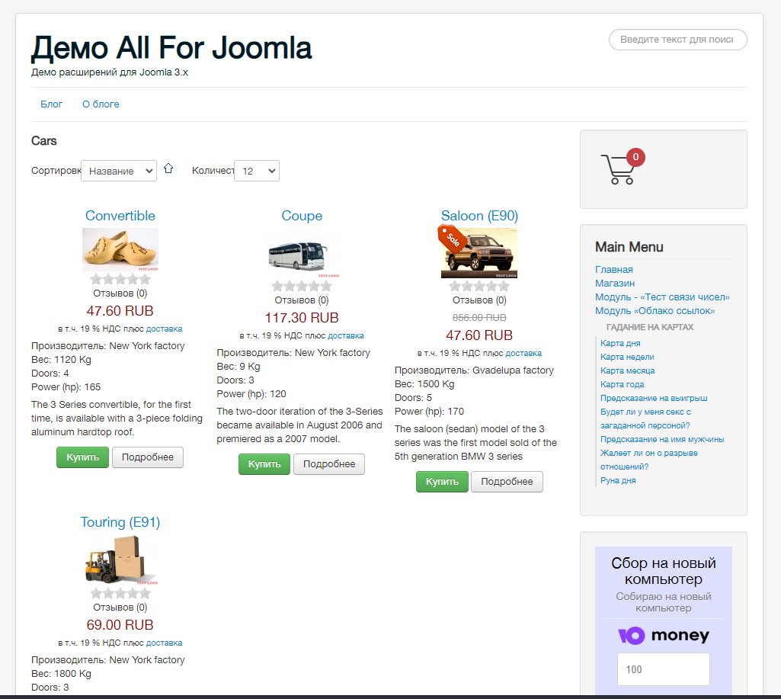Screen dimensions: 781x699
Task: Click the Демо All For Joomla title
Action: click(x=171, y=48)
